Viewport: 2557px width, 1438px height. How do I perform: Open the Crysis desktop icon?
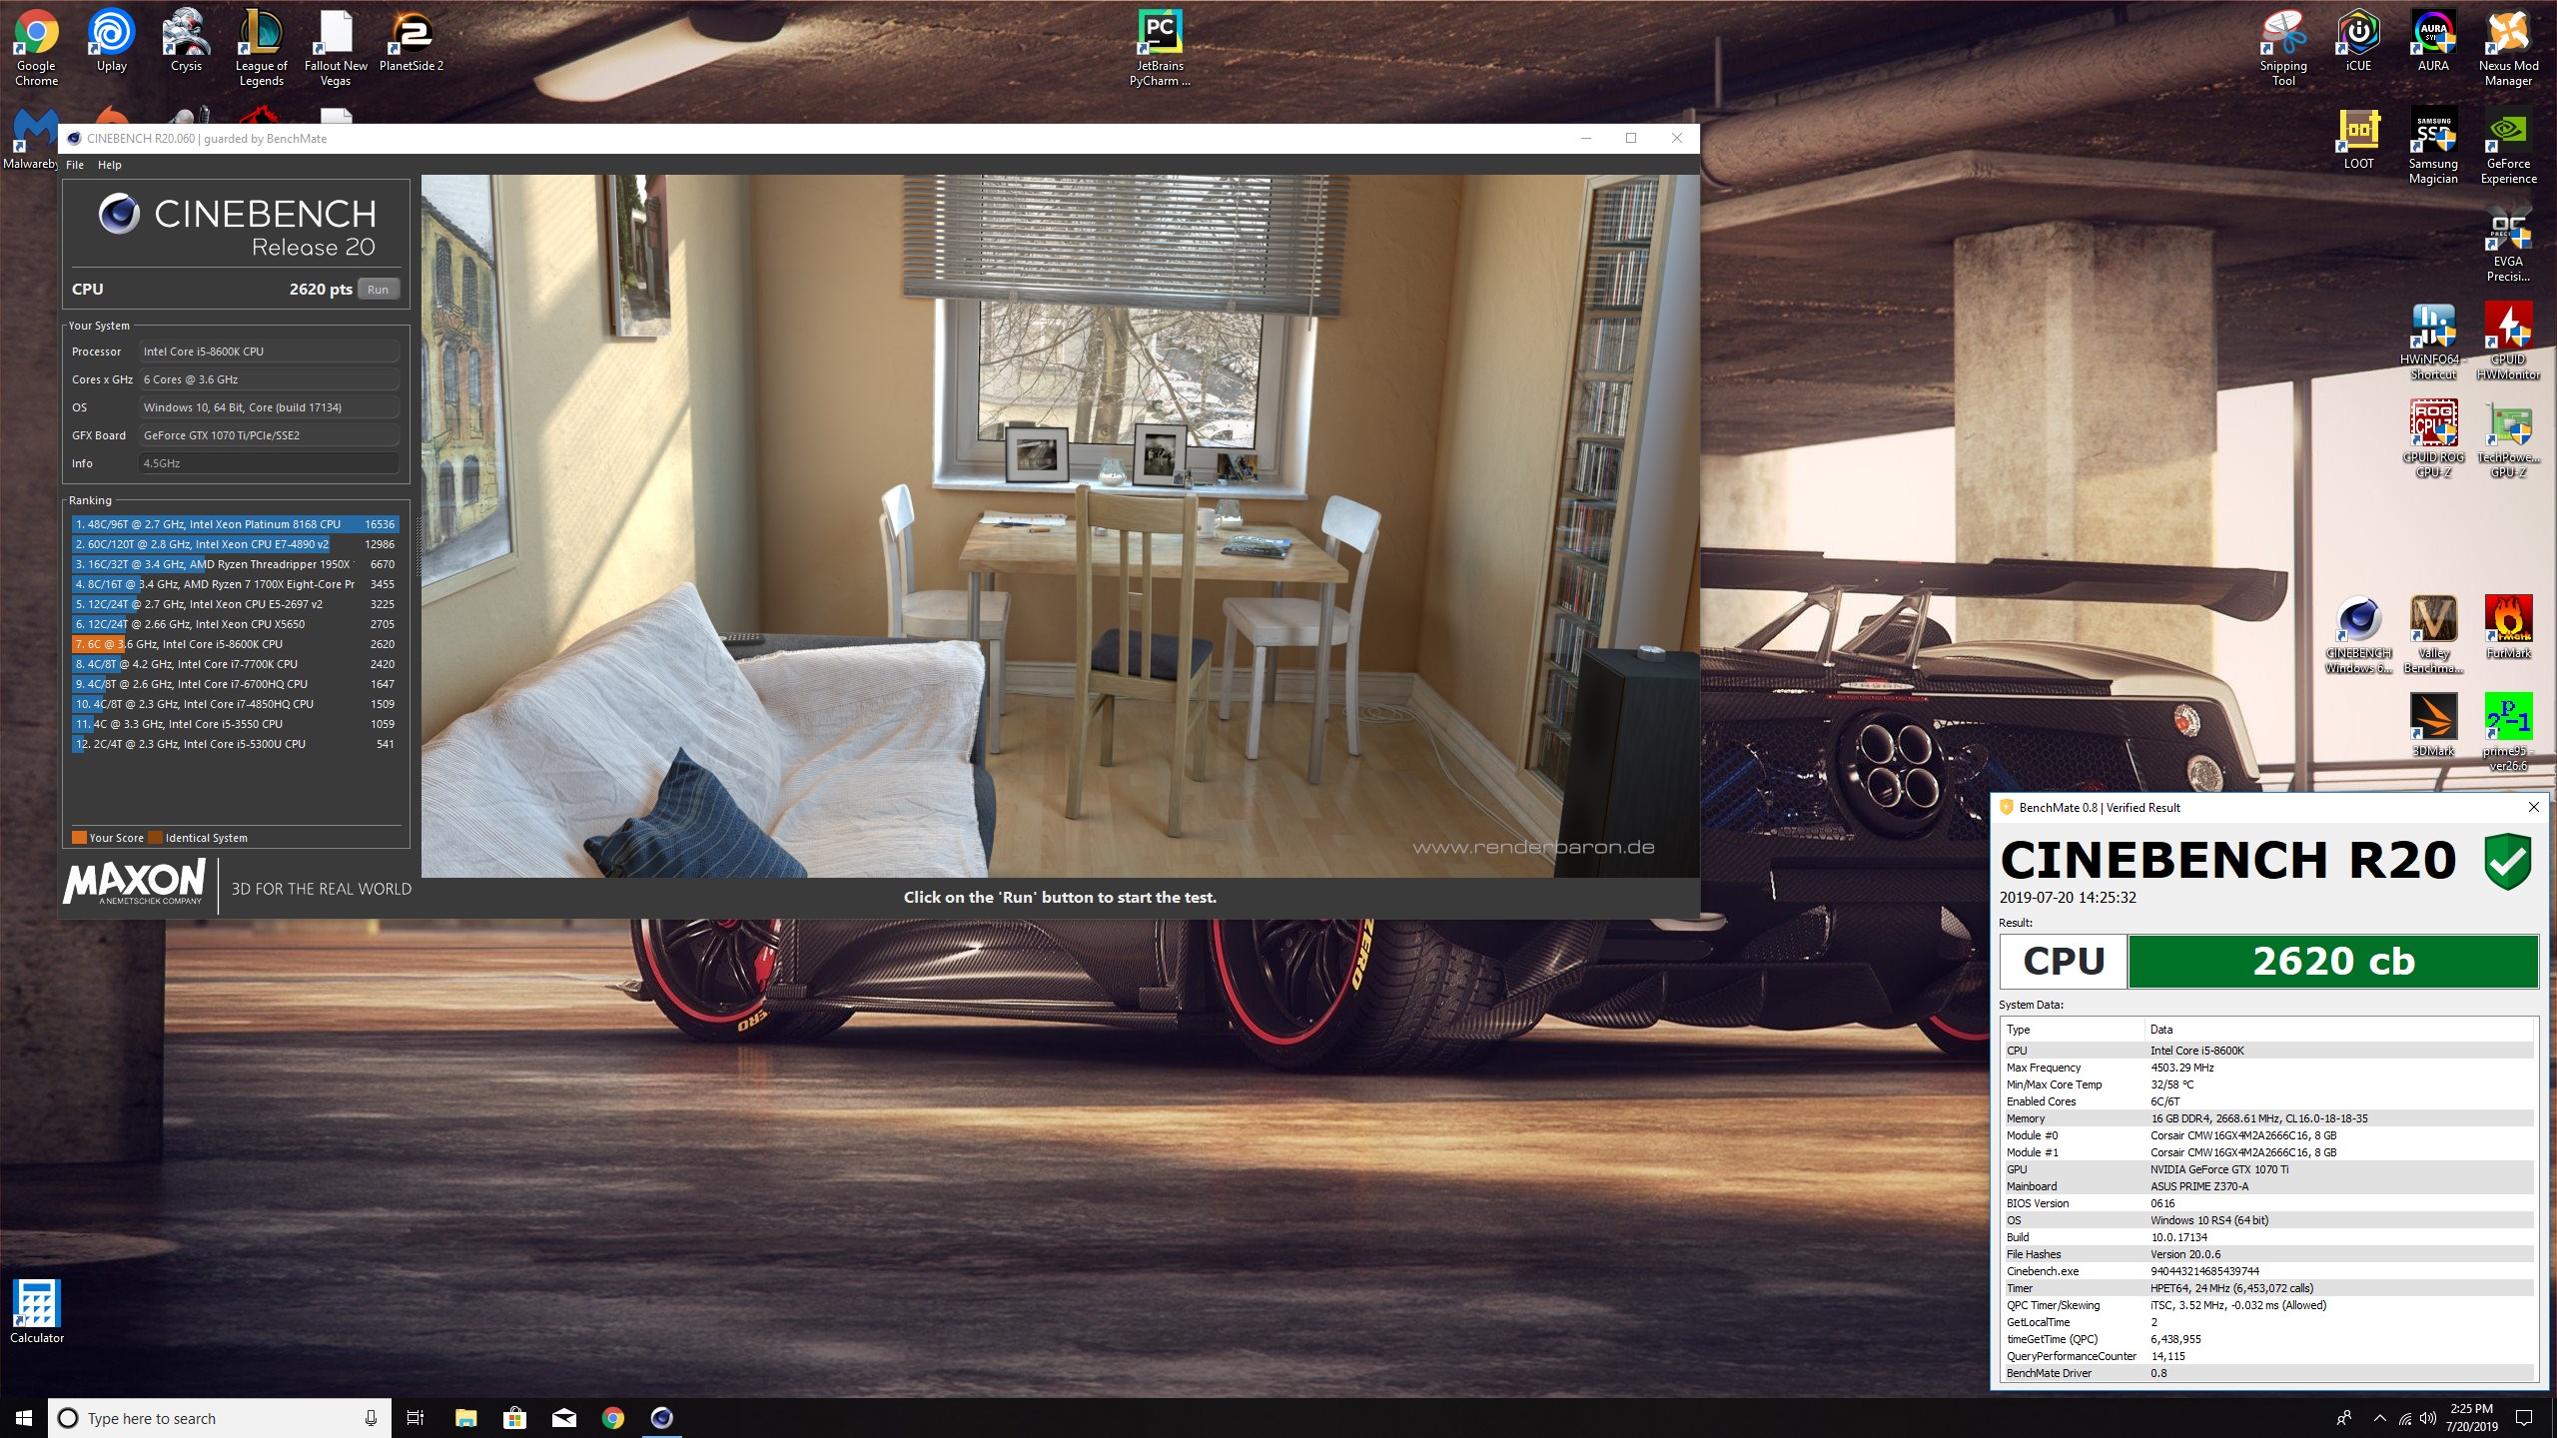(x=186, y=42)
